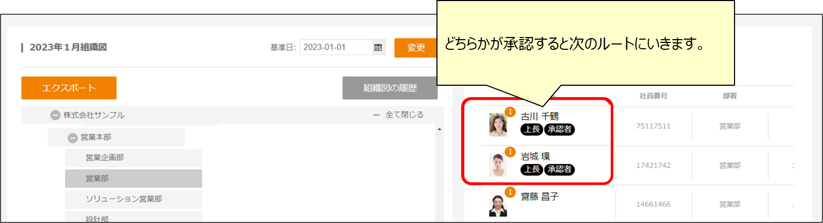Viewport: 823px width, 223px height.
Task: Click the 承認者 tag under 岩城 環
Action: coord(559,170)
